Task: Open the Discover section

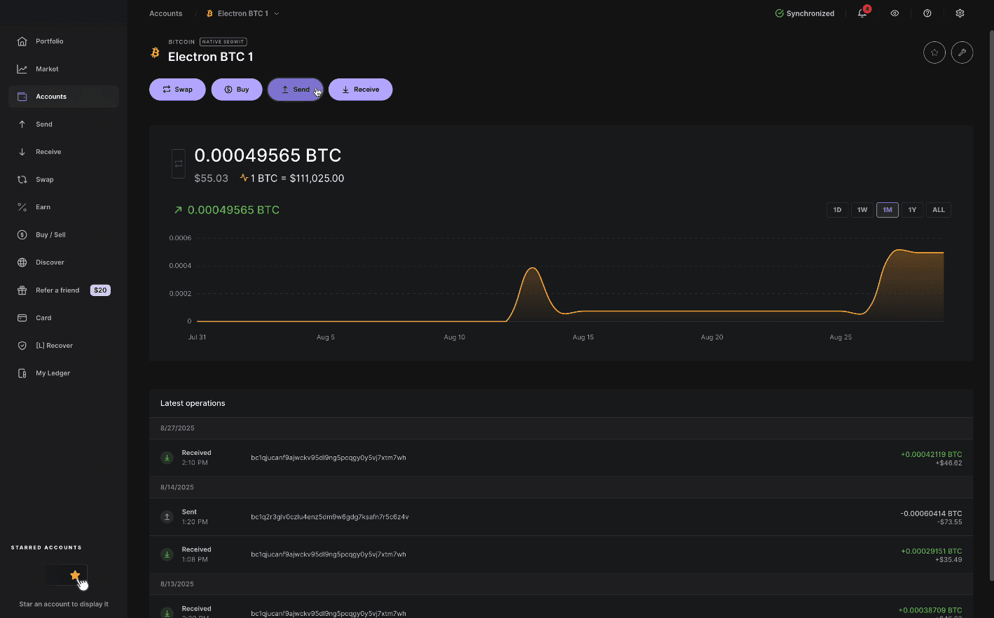Action: 63,262
